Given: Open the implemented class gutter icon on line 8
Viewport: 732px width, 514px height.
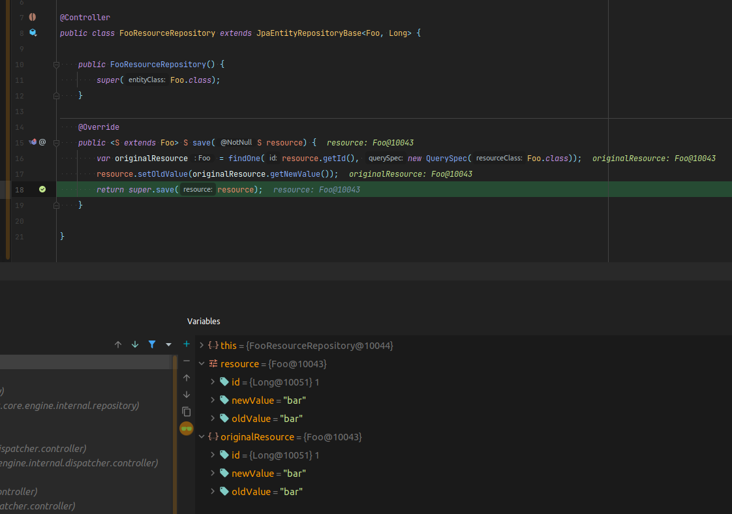Looking at the screenshot, I should point(33,32).
